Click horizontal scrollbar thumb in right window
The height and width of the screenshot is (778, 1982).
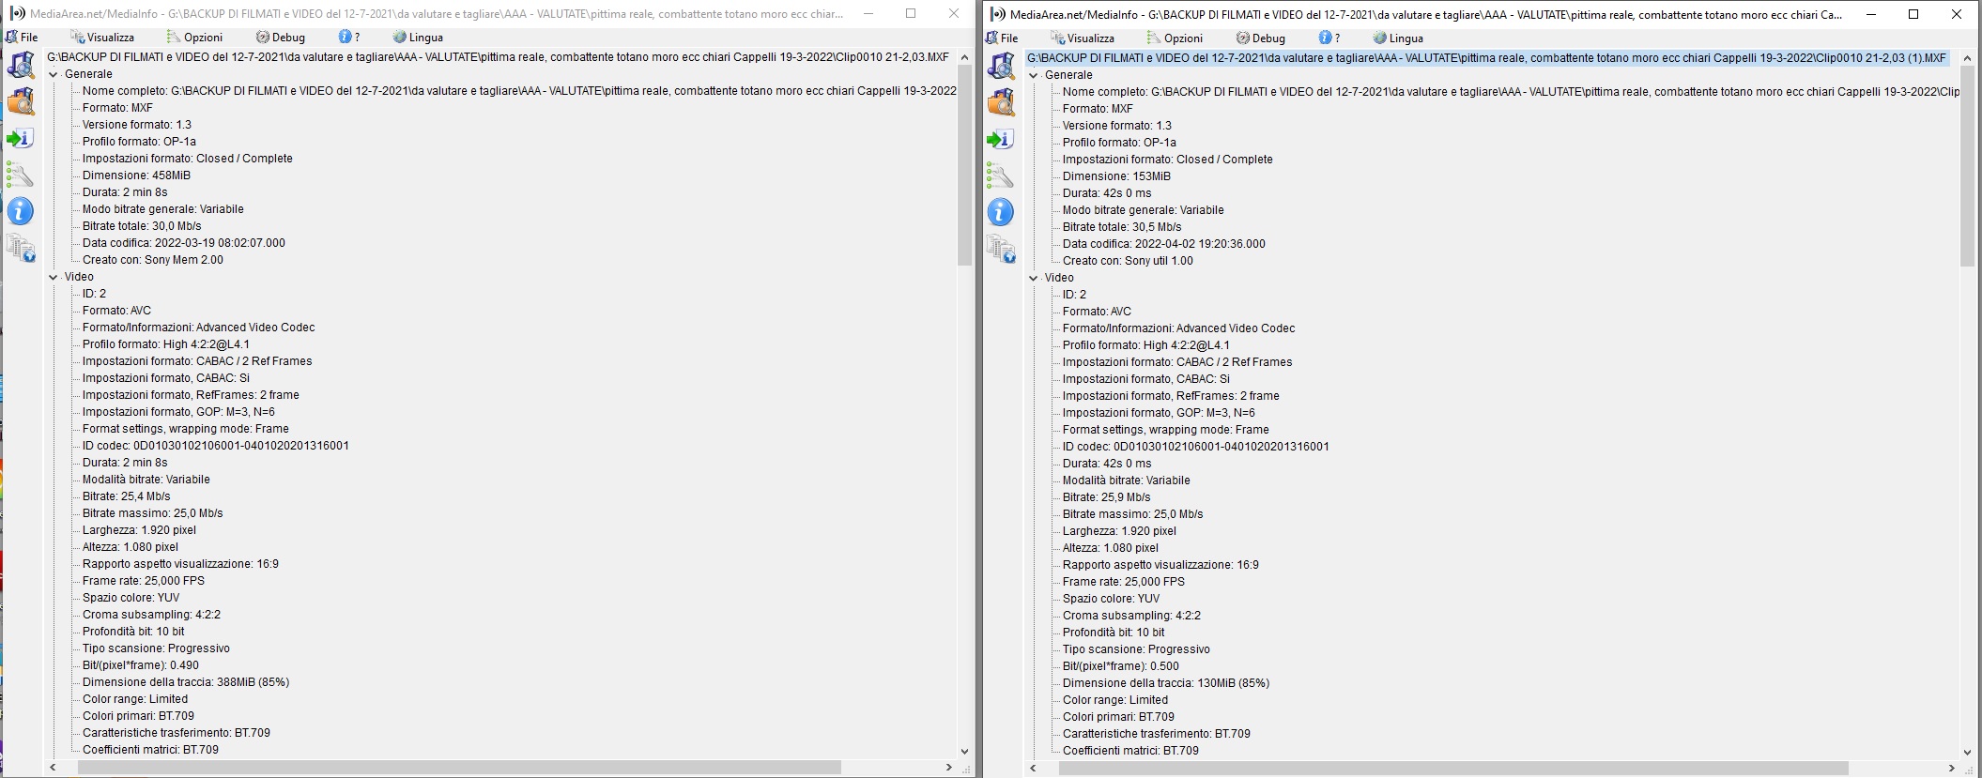point(1453,769)
